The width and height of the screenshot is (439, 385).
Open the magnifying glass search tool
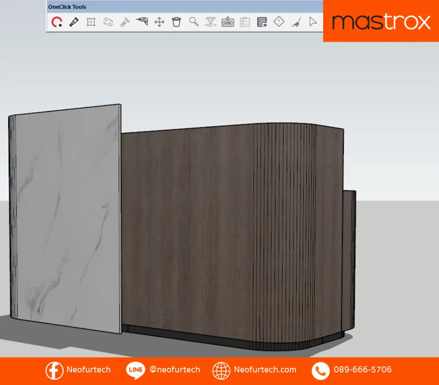194,21
